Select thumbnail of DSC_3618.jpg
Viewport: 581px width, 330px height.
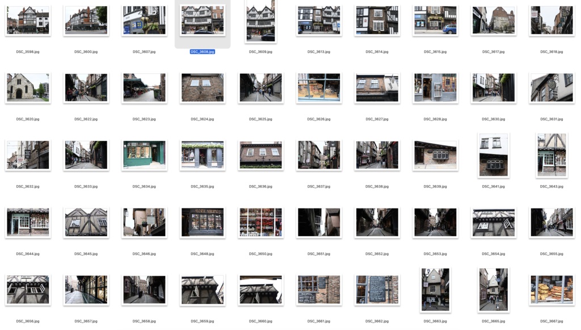click(551, 20)
